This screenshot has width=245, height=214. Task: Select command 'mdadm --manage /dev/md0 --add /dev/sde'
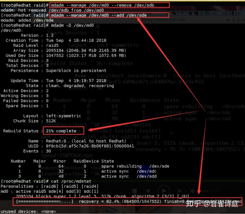point(99,15)
